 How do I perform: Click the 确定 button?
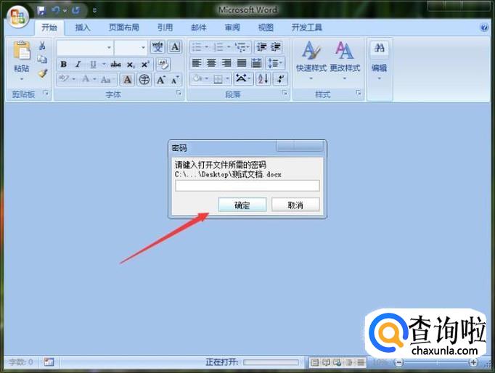(242, 205)
